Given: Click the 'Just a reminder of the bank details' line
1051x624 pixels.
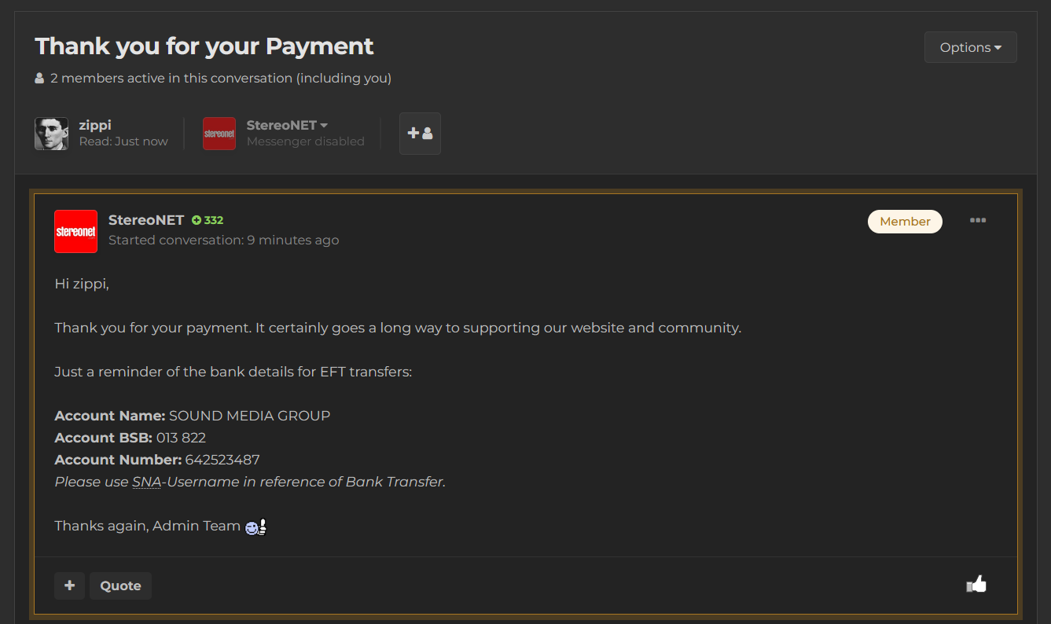Looking at the screenshot, I should [x=233, y=372].
